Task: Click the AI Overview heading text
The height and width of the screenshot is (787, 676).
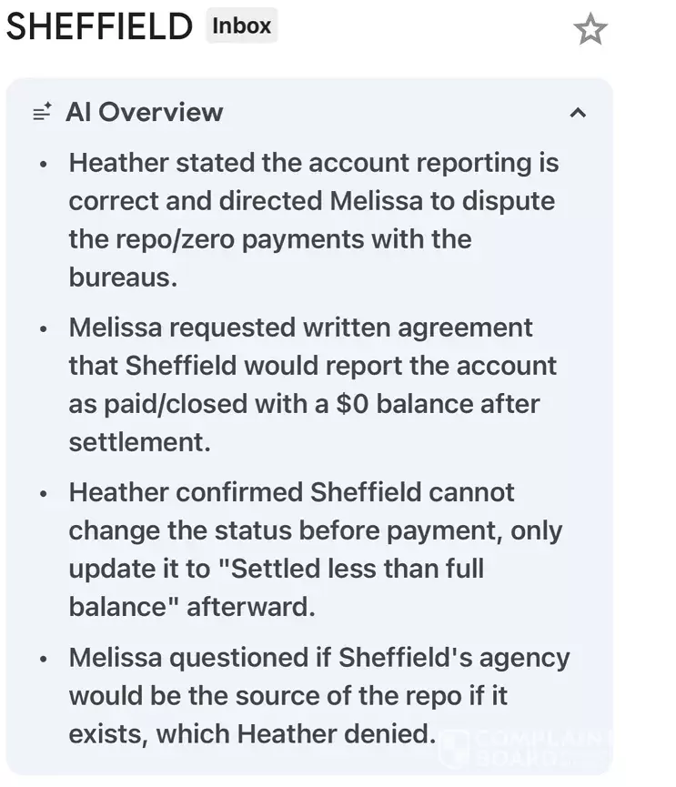Action: tap(144, 112)
